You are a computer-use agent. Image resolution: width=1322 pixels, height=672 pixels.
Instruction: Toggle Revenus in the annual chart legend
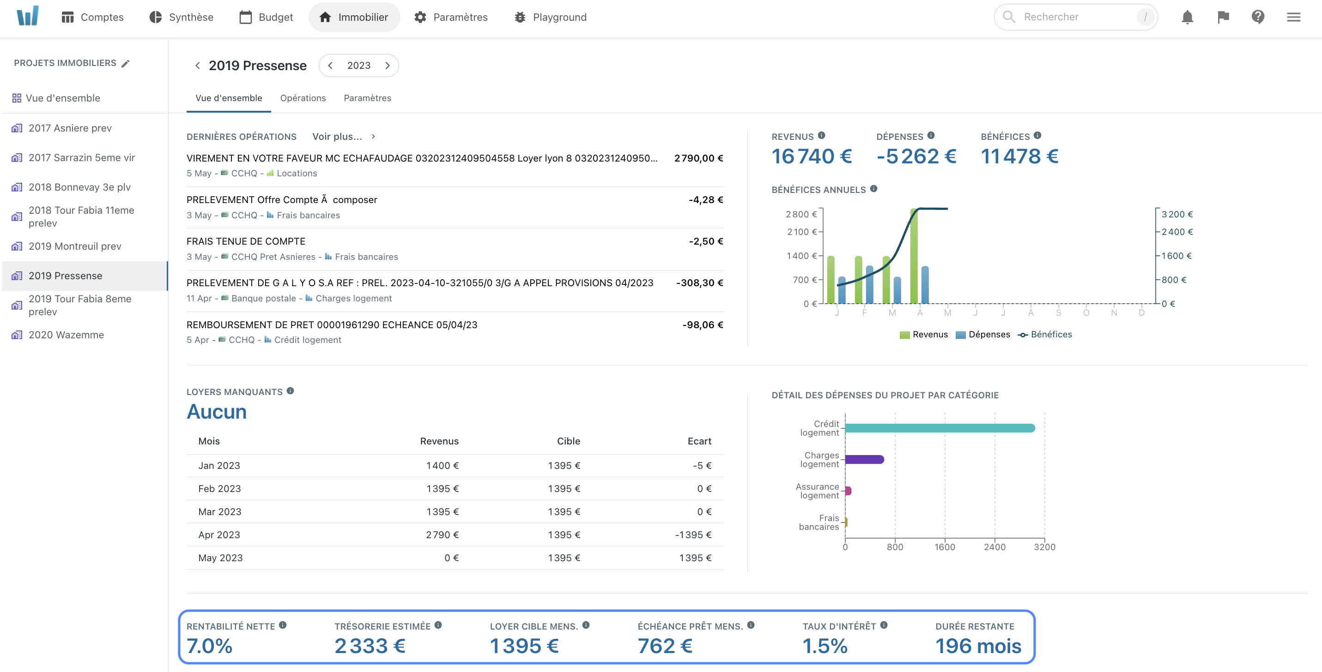coord(924,334)
